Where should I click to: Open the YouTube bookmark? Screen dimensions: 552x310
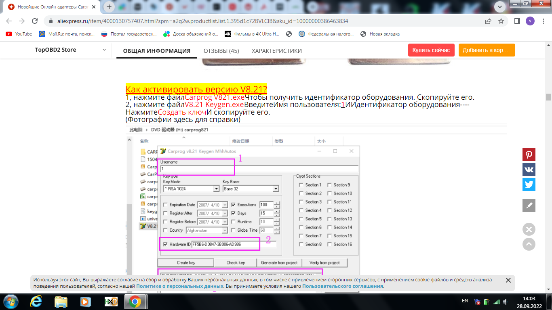click(x=19, y=34)
